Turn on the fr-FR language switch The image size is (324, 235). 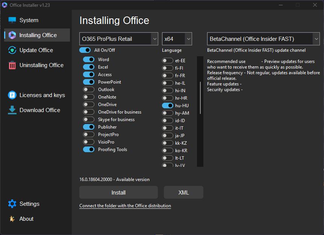[x=168, y=76]
